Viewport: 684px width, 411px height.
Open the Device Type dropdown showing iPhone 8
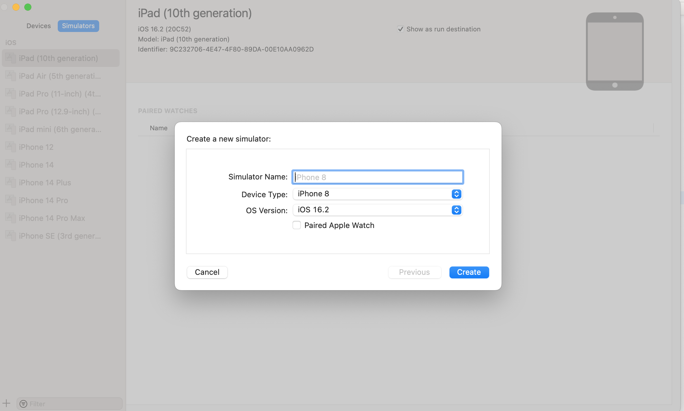tap(378, 194)
